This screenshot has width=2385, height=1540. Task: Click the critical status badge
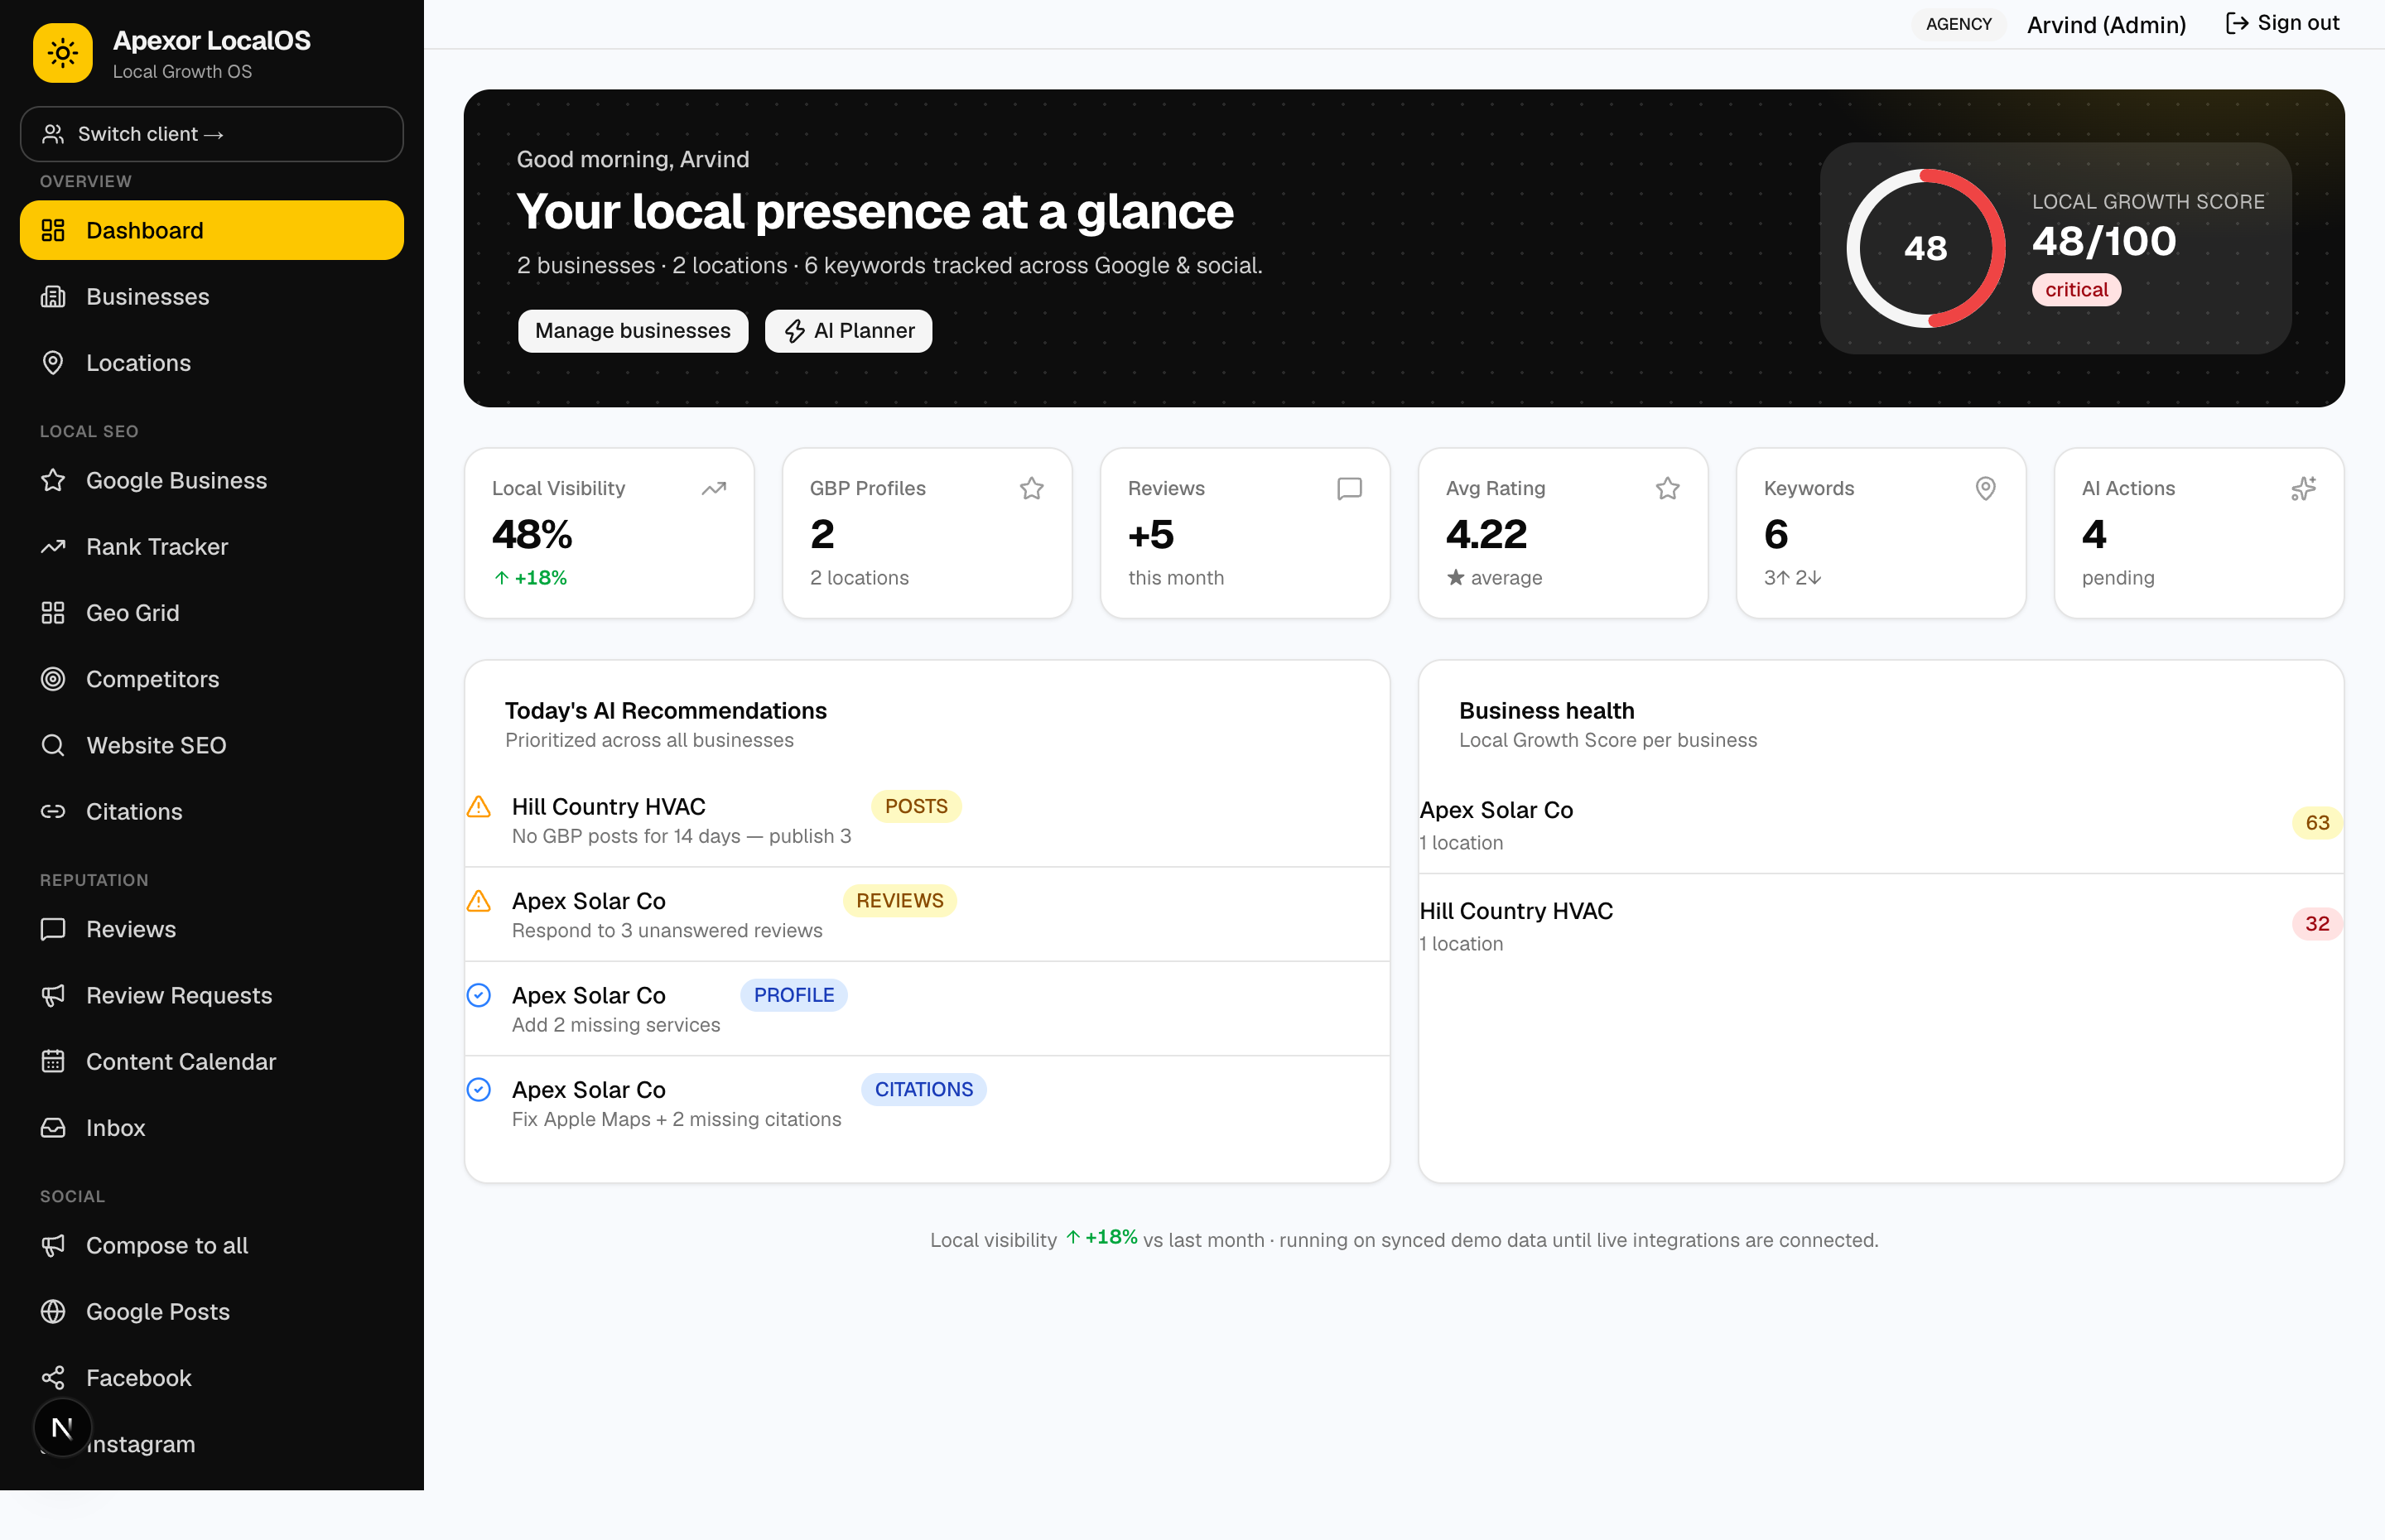2076,290
